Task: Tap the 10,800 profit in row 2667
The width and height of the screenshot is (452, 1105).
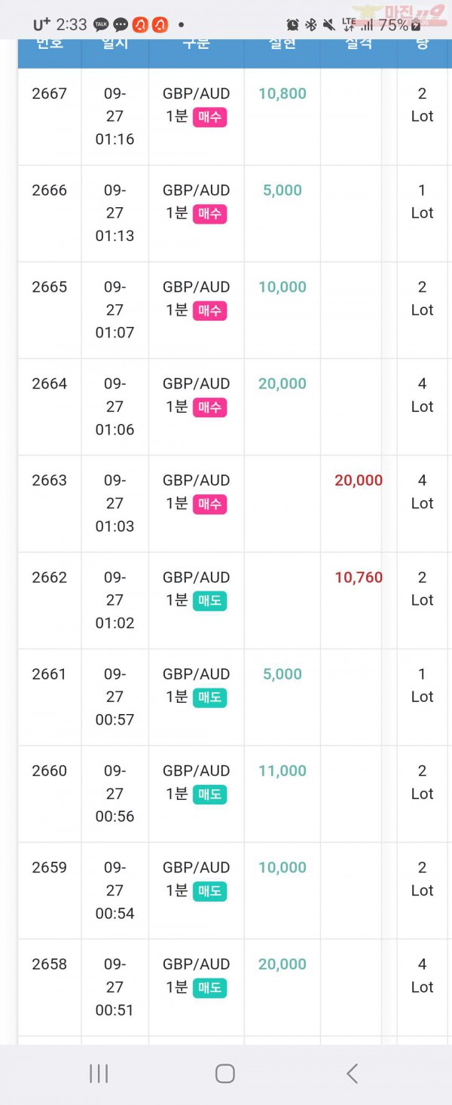Action: pos(282,94)
